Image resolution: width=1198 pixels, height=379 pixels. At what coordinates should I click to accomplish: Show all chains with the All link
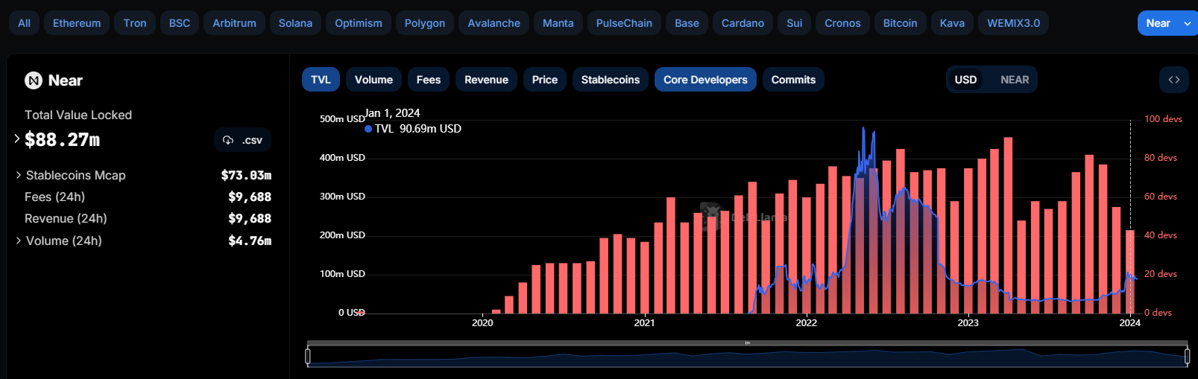[x=24, y=23]
